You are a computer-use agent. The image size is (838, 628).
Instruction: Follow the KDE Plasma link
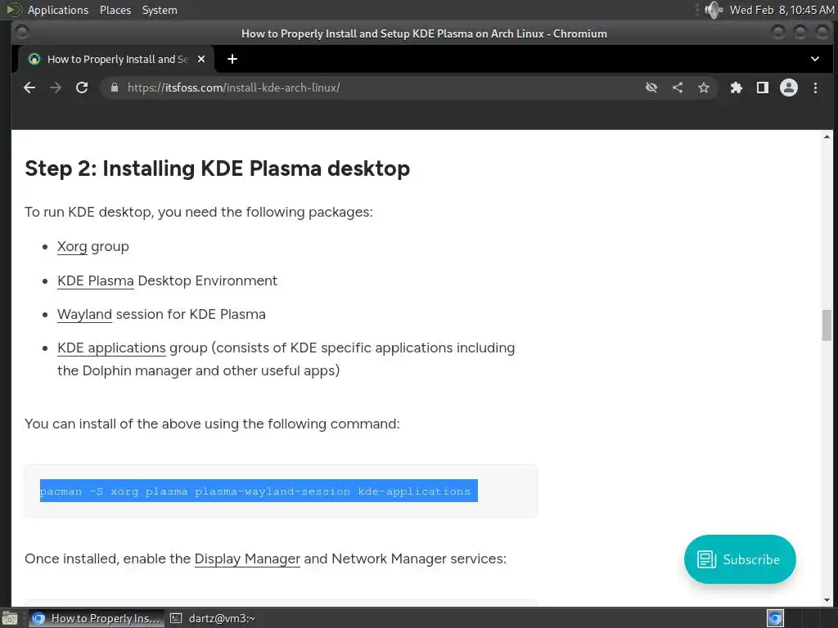96,281
